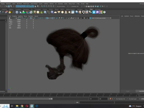Toggle the highlighted selection mode button
Screen dimensions: 144x108
pyautogui.click(x=9, y=6)
